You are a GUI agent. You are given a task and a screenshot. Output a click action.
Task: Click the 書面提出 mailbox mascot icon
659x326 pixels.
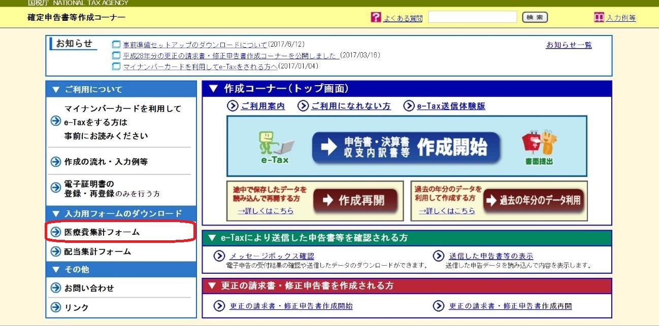pyautogui.click(x=539, y=144)
